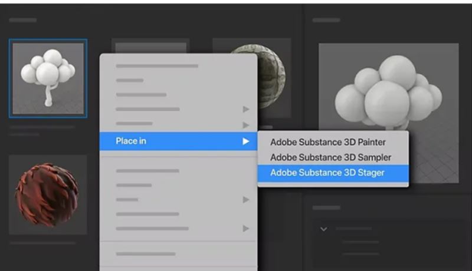Choose Adobe Substance 3D Stager
Image resolution: width=472 pixels, height=271 pixels.
(x=333, y=173)
